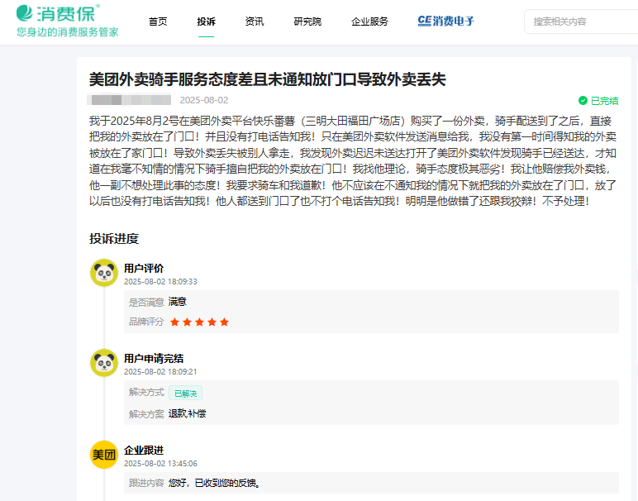Screen dimensions: 638x501
Task: Go to the 首页 nav item
Action: [158, 21]
